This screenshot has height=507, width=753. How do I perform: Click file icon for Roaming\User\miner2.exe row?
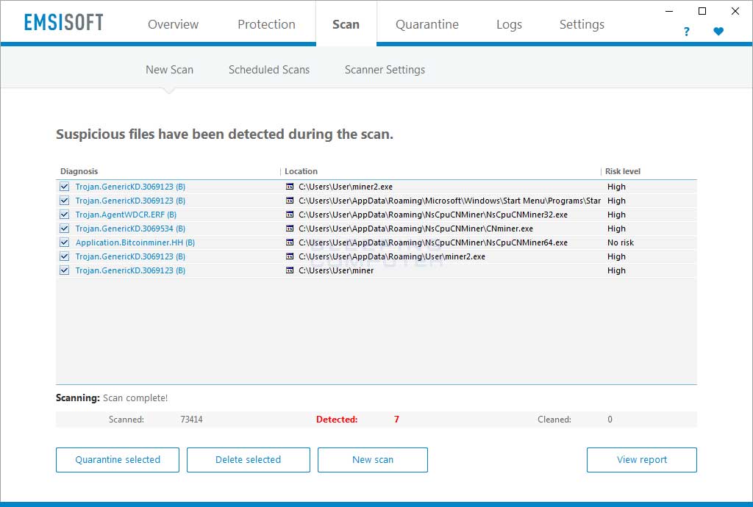point(290,256)
